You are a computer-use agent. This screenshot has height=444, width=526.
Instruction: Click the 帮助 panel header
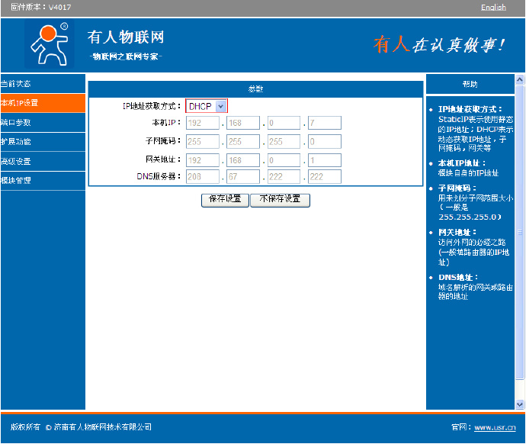coord(470,84)
